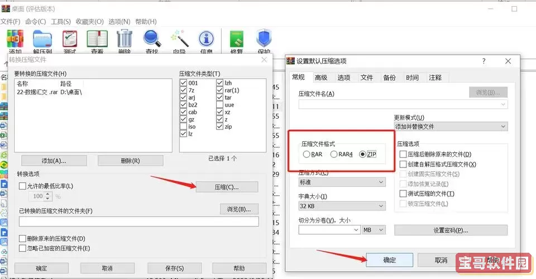Viewport: 536px width, 279px height.
Task: Toggle 允许的最低比率(L) checkbox
Action: coord(22,186)
